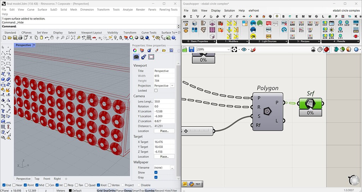362x192 pixels.
Task: Expand the 0 :: Basic Properties panel
Action: click(x=215, y=41)
